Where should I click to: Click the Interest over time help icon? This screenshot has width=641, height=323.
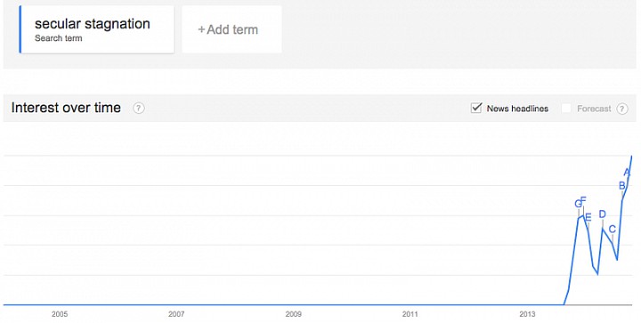(139, 109)
